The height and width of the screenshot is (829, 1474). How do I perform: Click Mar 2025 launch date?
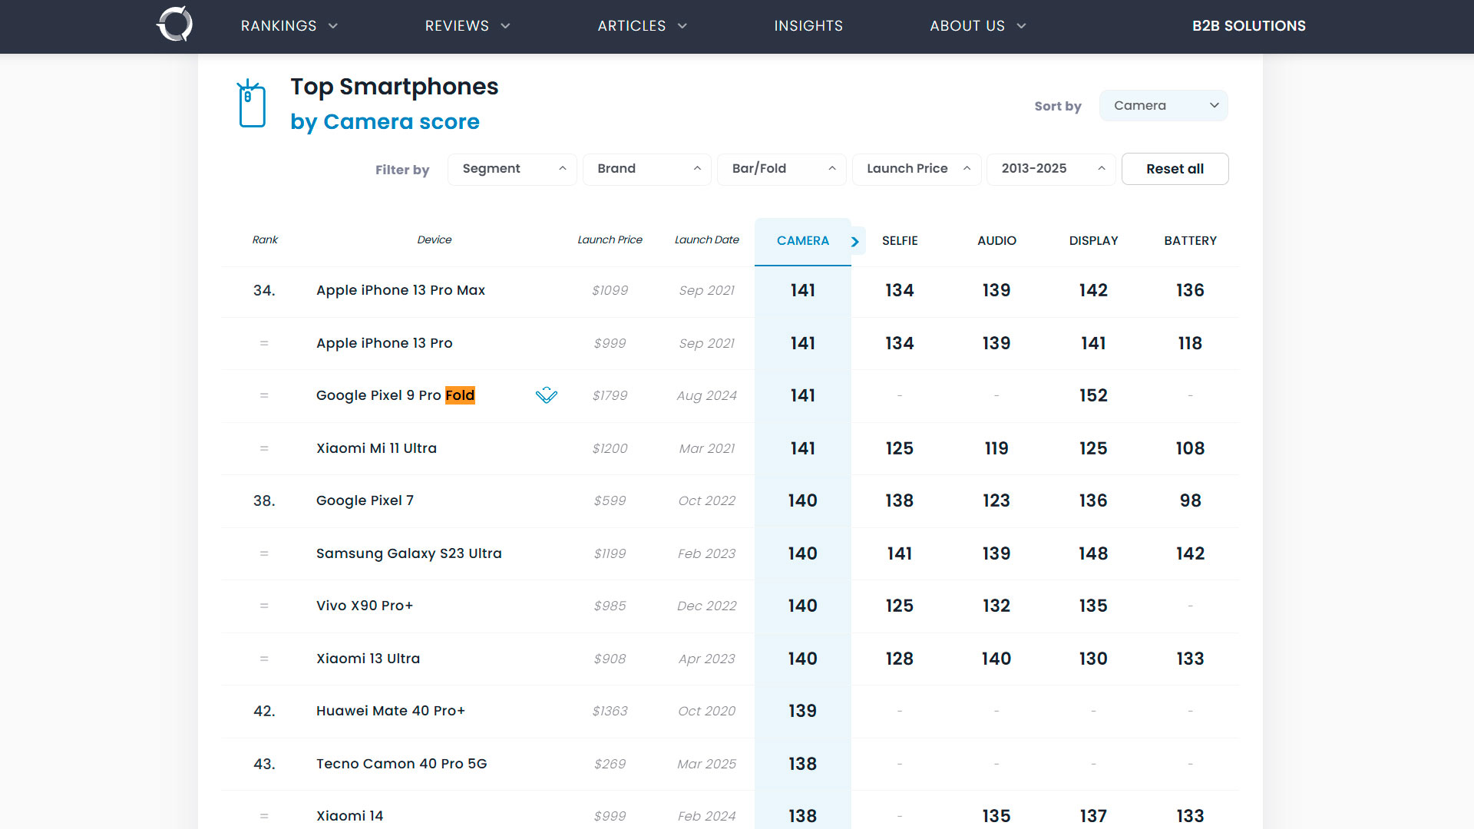pos(706,764)
